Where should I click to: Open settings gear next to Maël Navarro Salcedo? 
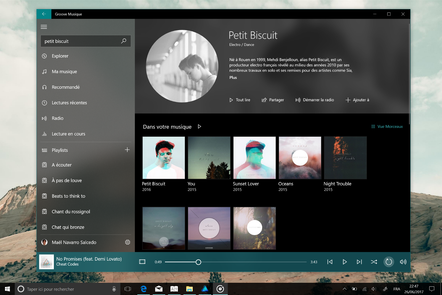tap(127, 242)
